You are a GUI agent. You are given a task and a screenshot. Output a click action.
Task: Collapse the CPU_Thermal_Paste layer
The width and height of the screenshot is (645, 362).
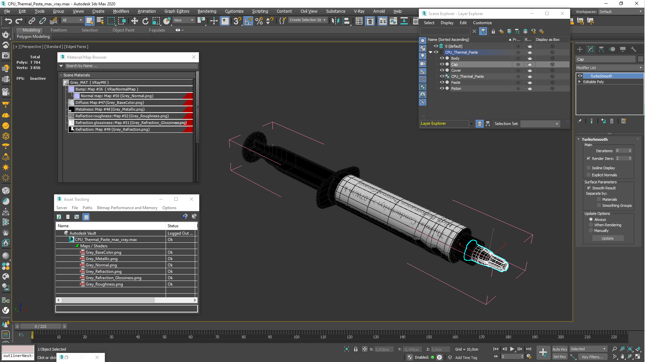(430, 52)
